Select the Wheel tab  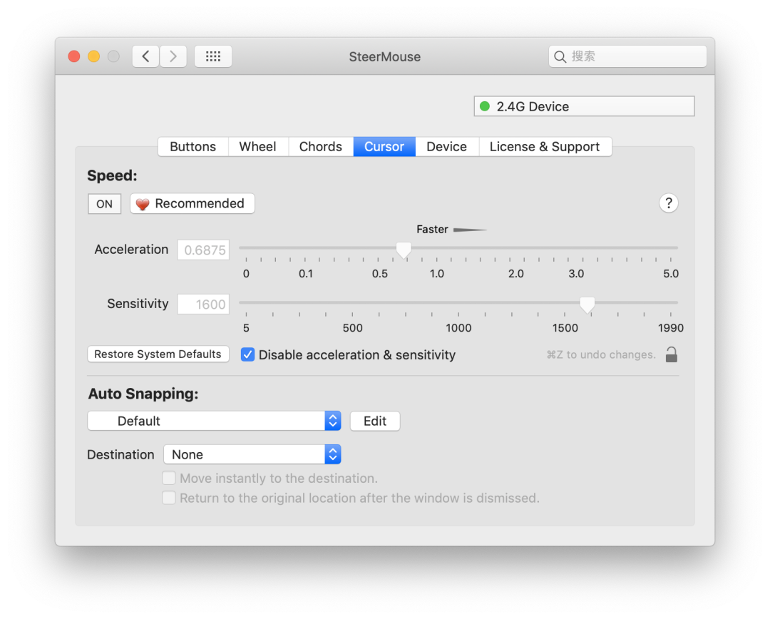(x=257, y=147)
